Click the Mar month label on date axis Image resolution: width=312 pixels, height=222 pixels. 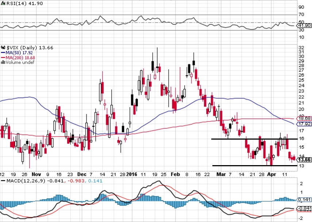221,174
